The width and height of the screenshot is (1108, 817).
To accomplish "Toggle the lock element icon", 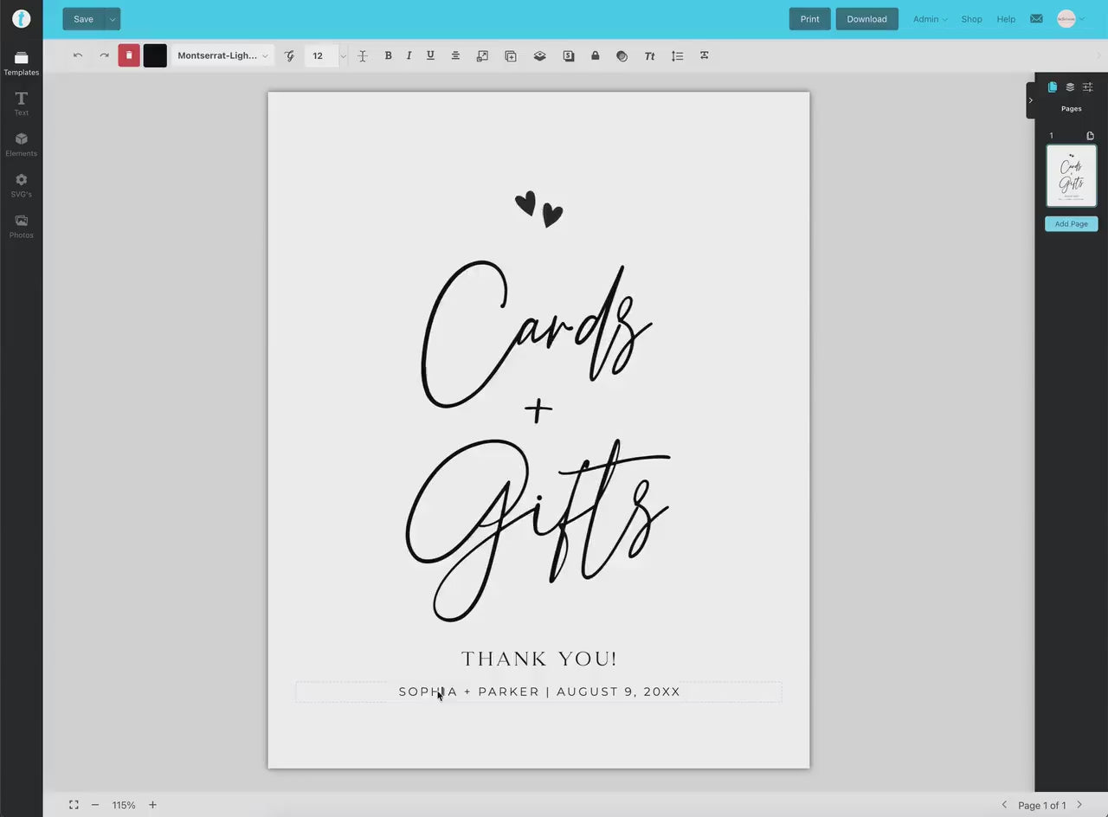I will 595,55.
